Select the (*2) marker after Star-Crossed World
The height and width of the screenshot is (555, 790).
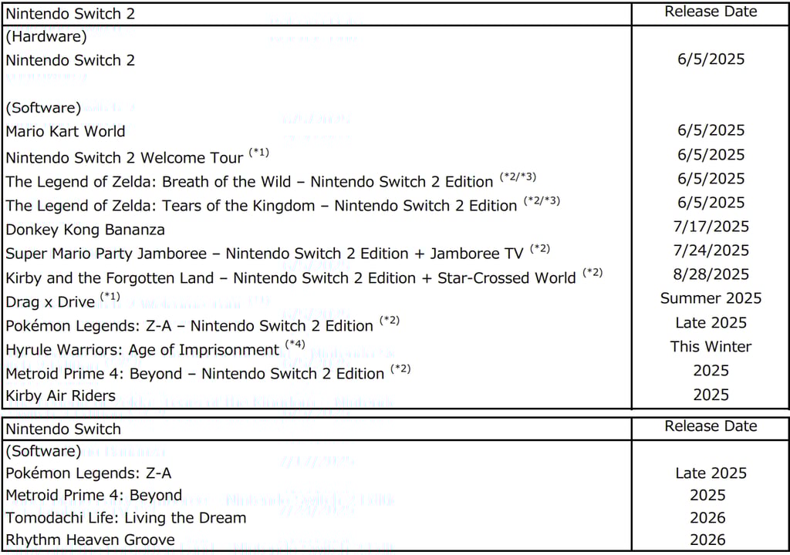pyautogui.click(x=593, y=272)
